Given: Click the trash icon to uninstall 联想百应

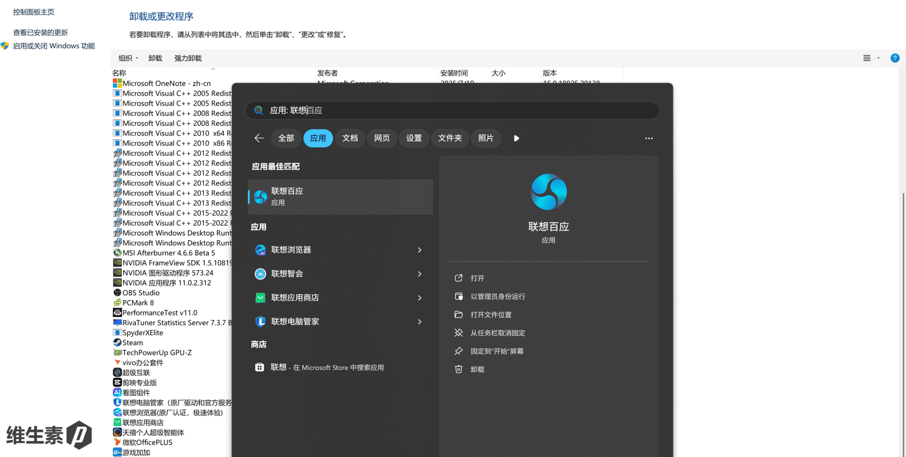Looking at the screenshot, I should pyautogui.click(x=459, y=369).
